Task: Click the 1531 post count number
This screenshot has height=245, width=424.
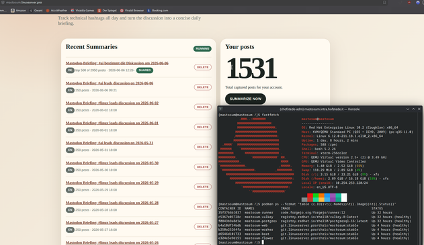Action: click(x=251, y=68)
